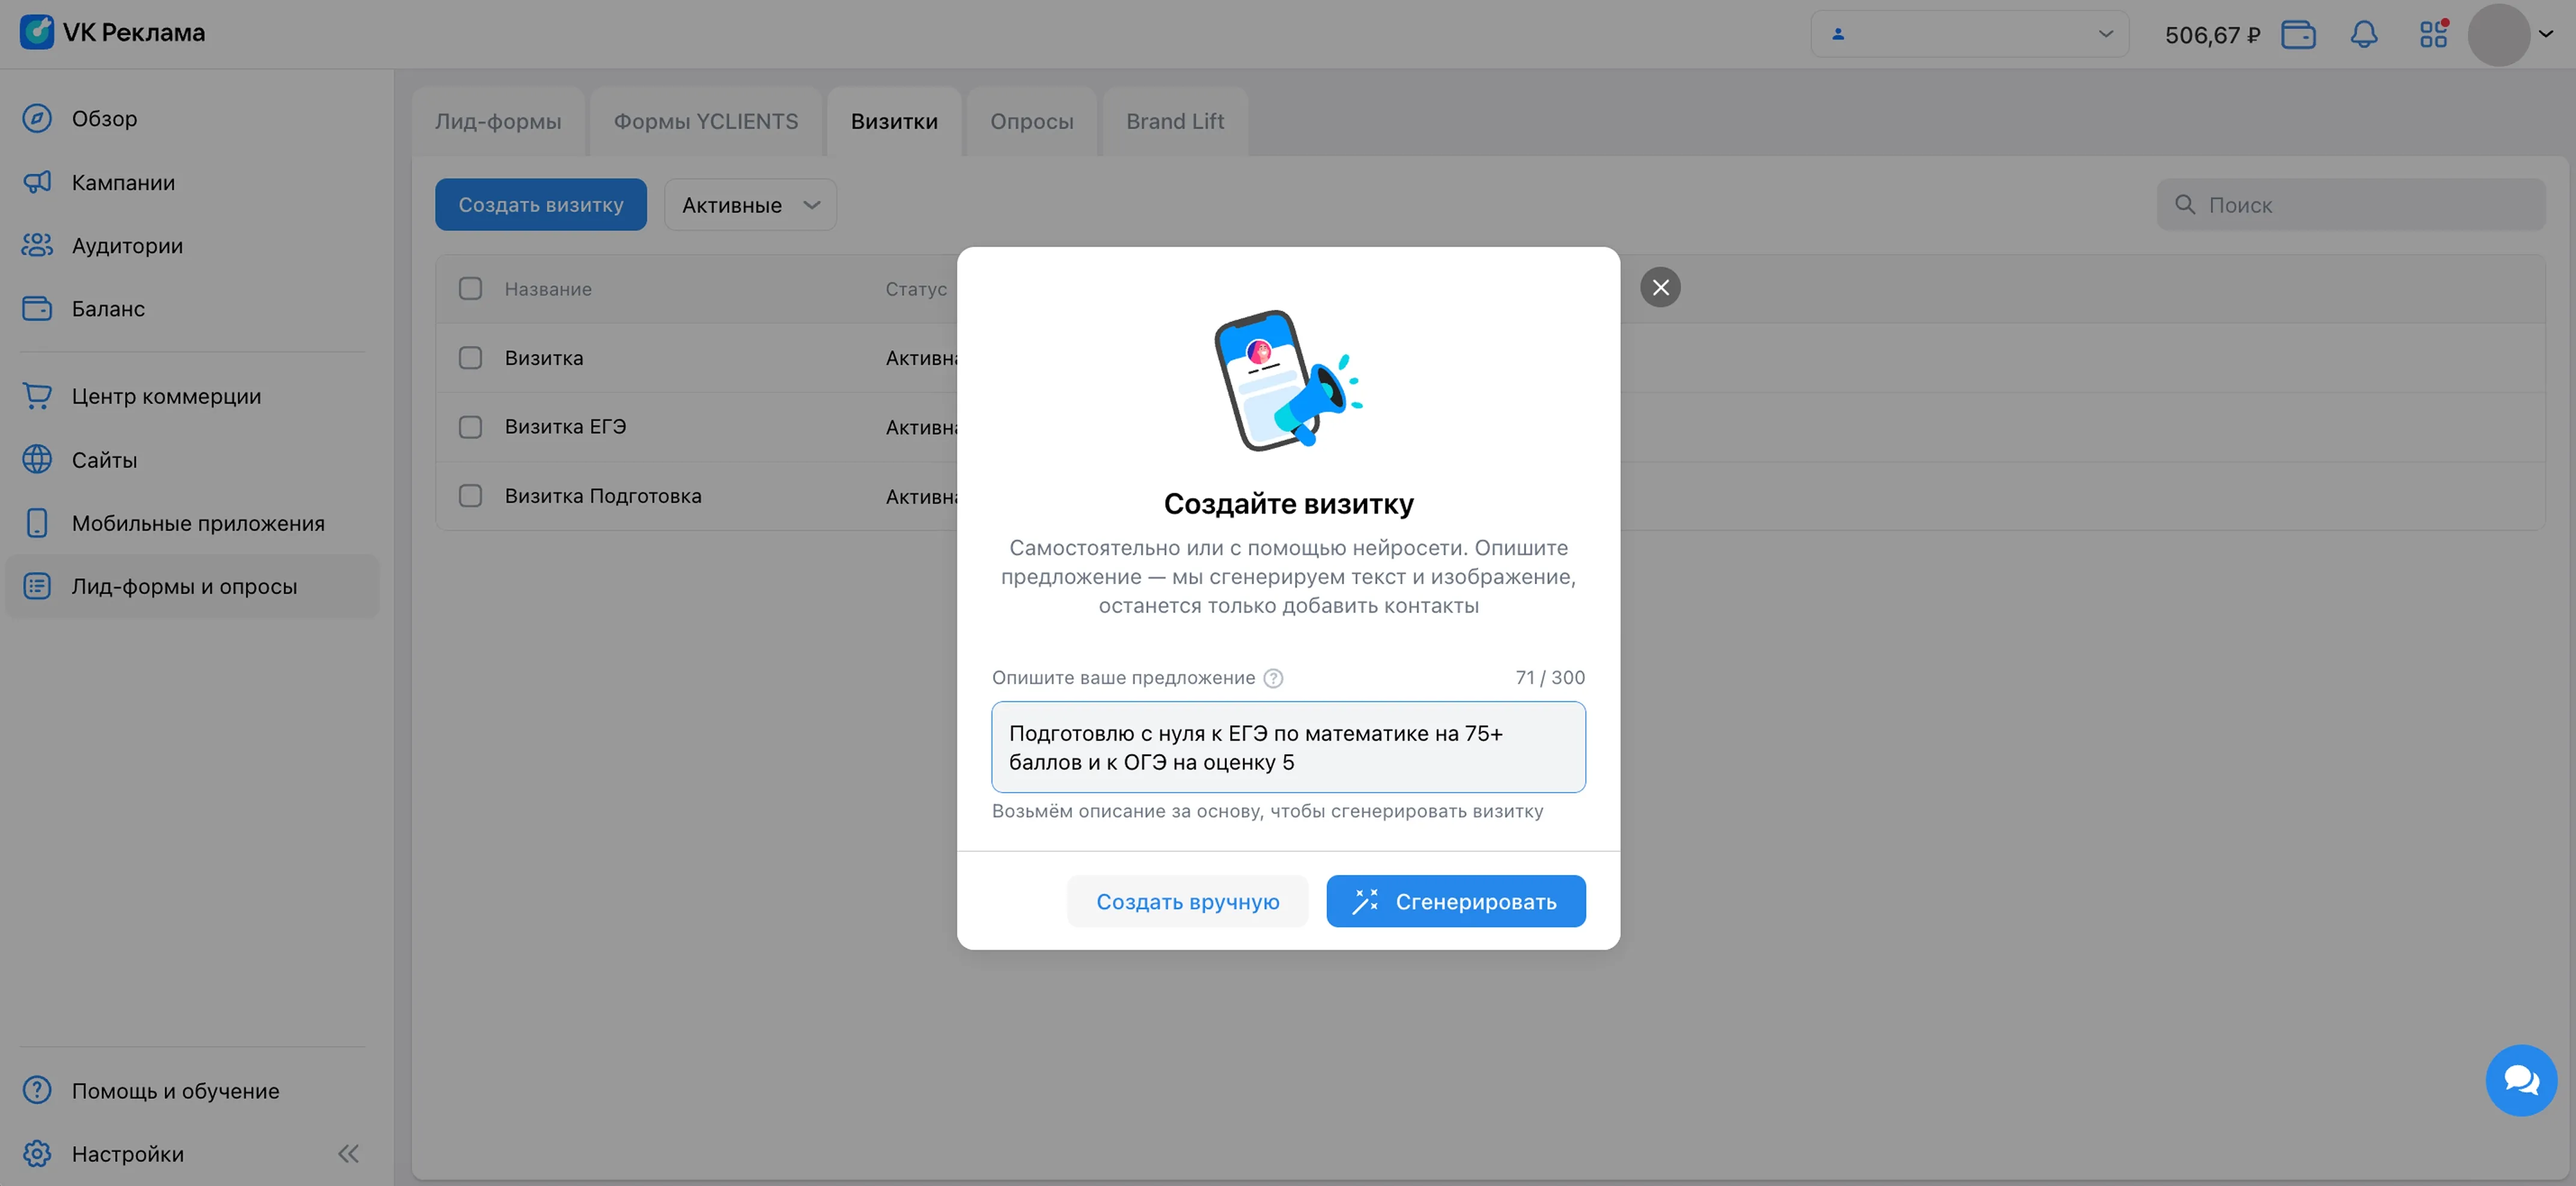
Task: Open the VK services grid icon
Action: 2433,35
